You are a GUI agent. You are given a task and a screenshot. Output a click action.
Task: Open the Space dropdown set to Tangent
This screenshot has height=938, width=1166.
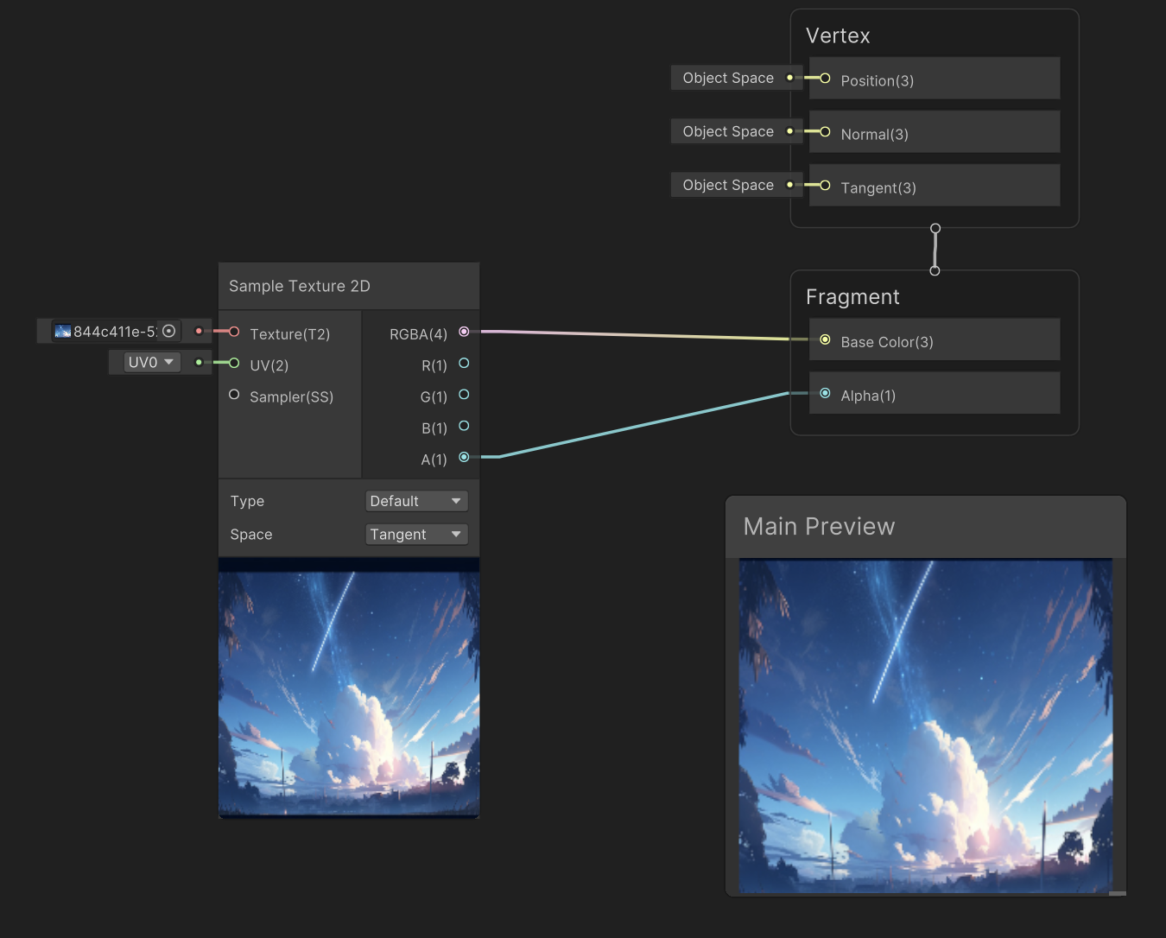click(x=416, y=535)
